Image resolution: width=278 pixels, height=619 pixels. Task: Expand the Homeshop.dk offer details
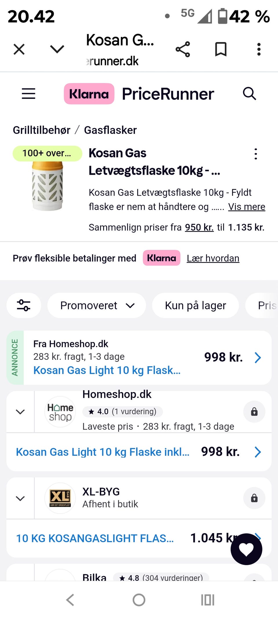point(20,412)
